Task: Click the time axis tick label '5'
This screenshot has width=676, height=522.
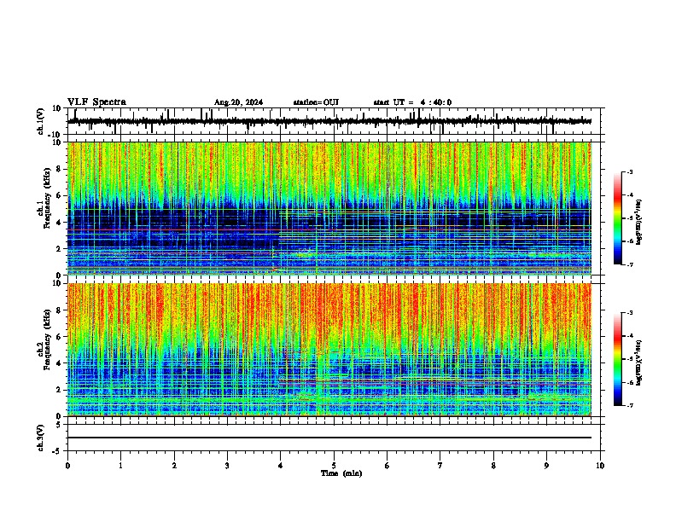Action: [x=334, y=466]
